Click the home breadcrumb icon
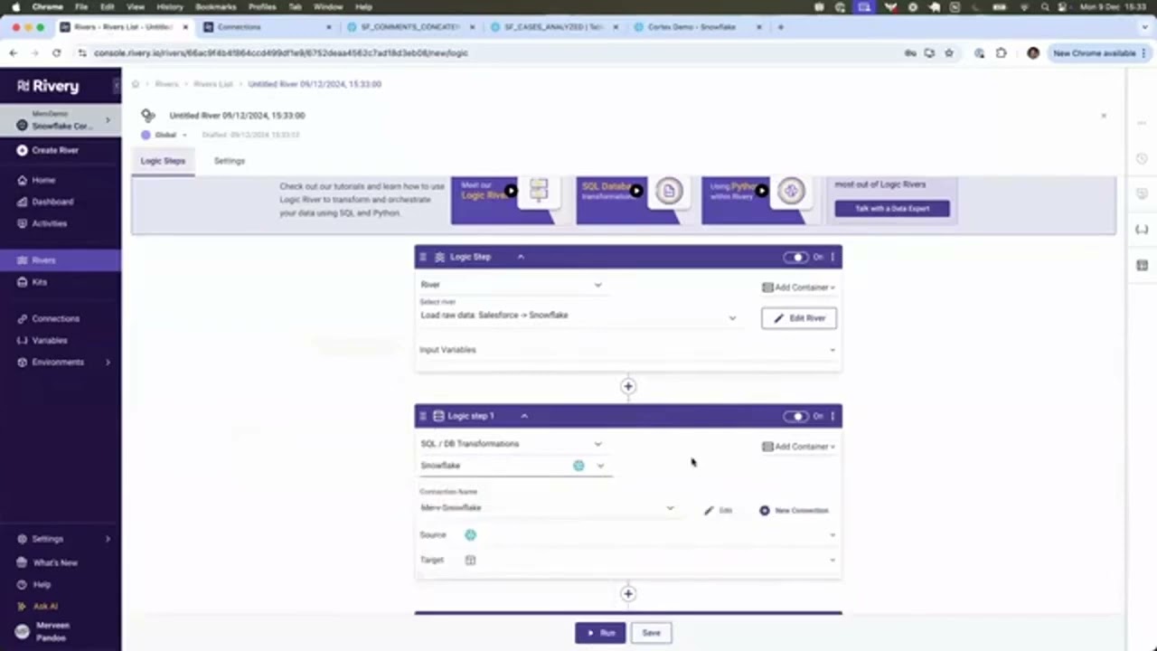 click(136, 84)
